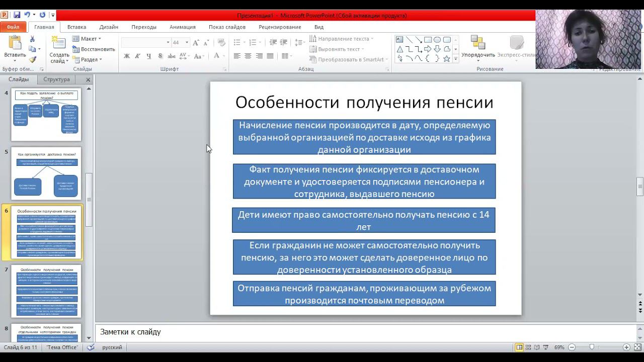Run spell check from status bar icon

[x=91, y=347]
